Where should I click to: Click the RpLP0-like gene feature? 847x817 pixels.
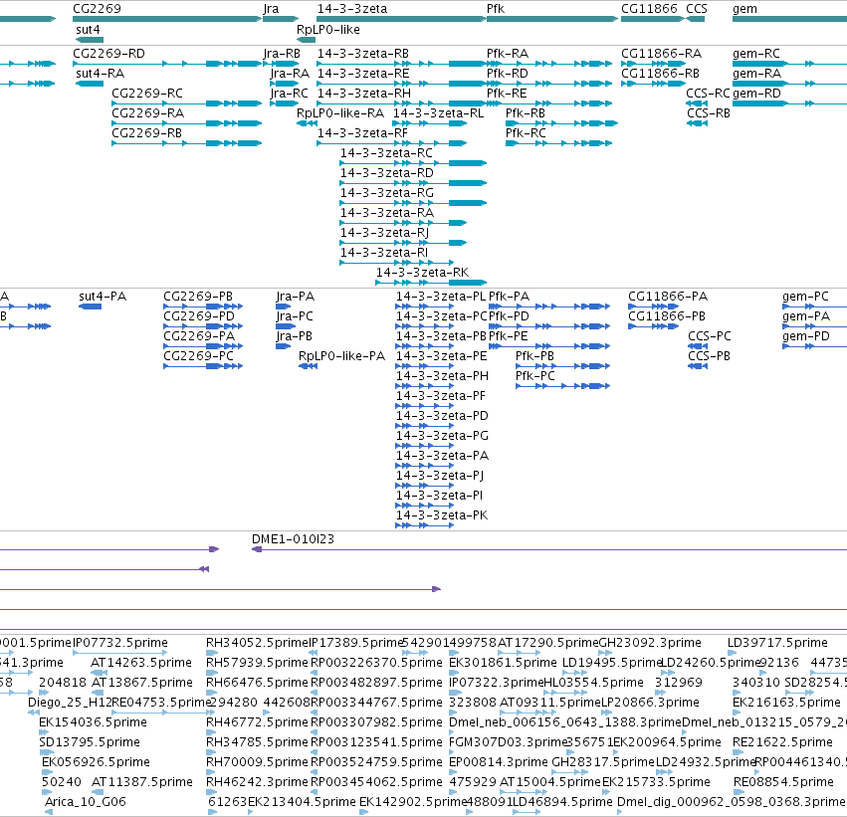tap(307, 40)
